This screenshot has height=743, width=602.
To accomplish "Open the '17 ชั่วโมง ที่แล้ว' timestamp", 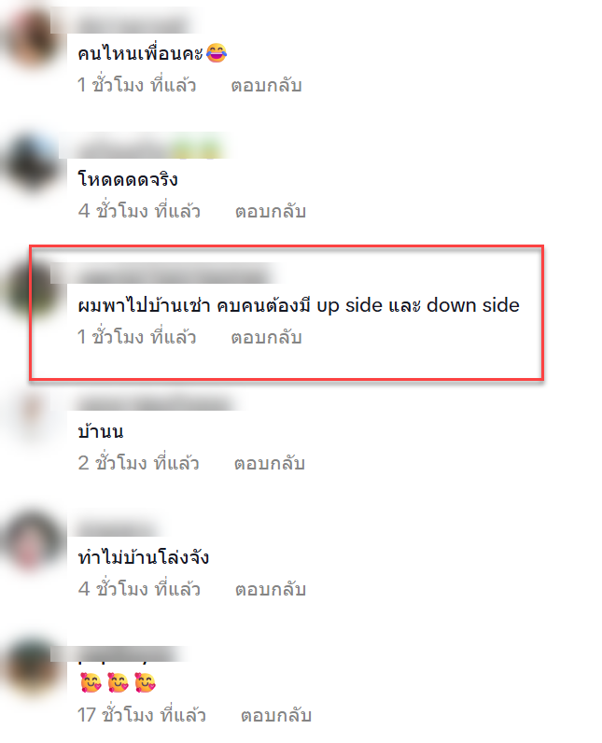I will [142, 715].
